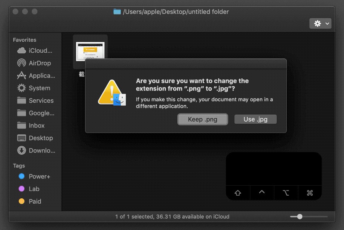
Task: Click the Tags sidebar heading
Action: (19, 166)
